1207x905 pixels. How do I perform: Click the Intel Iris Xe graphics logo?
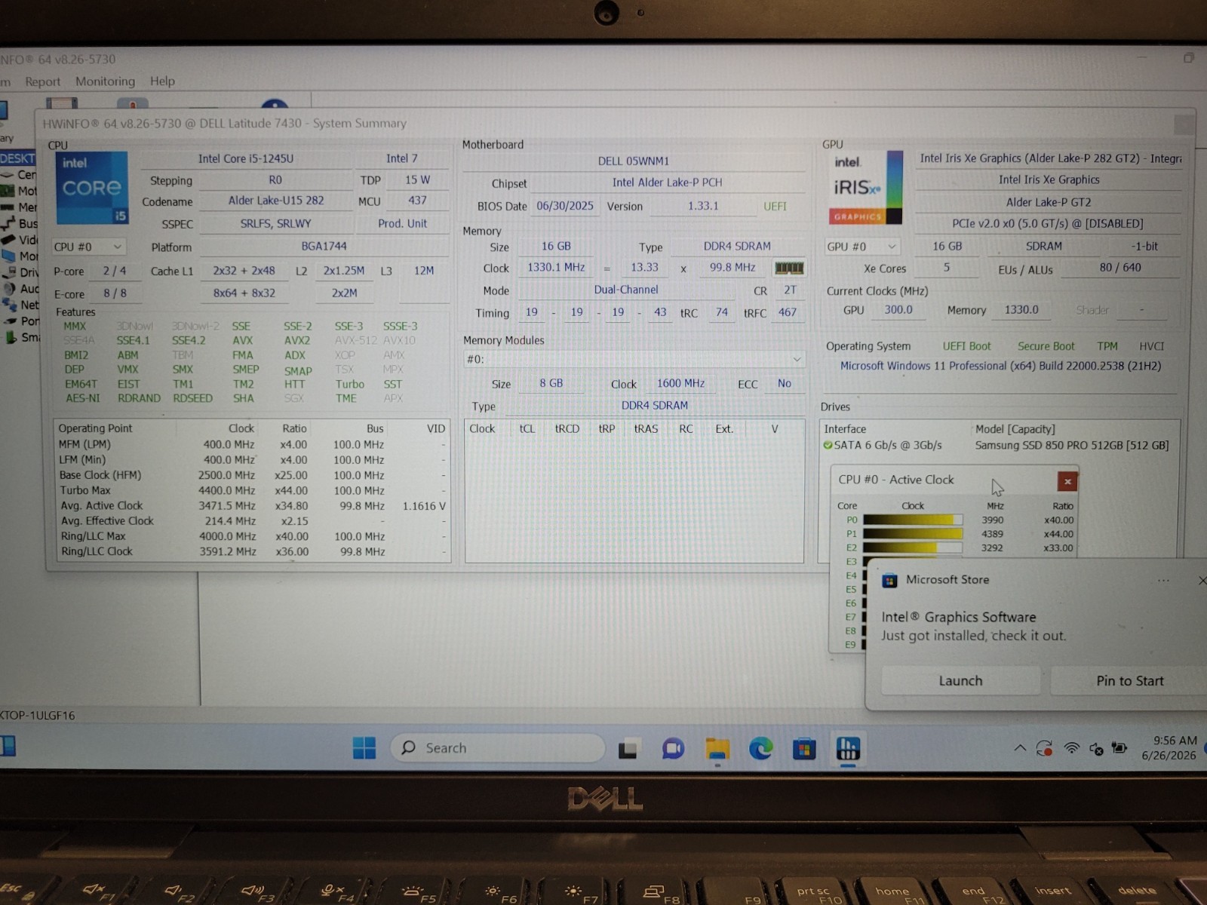(867, 188)
